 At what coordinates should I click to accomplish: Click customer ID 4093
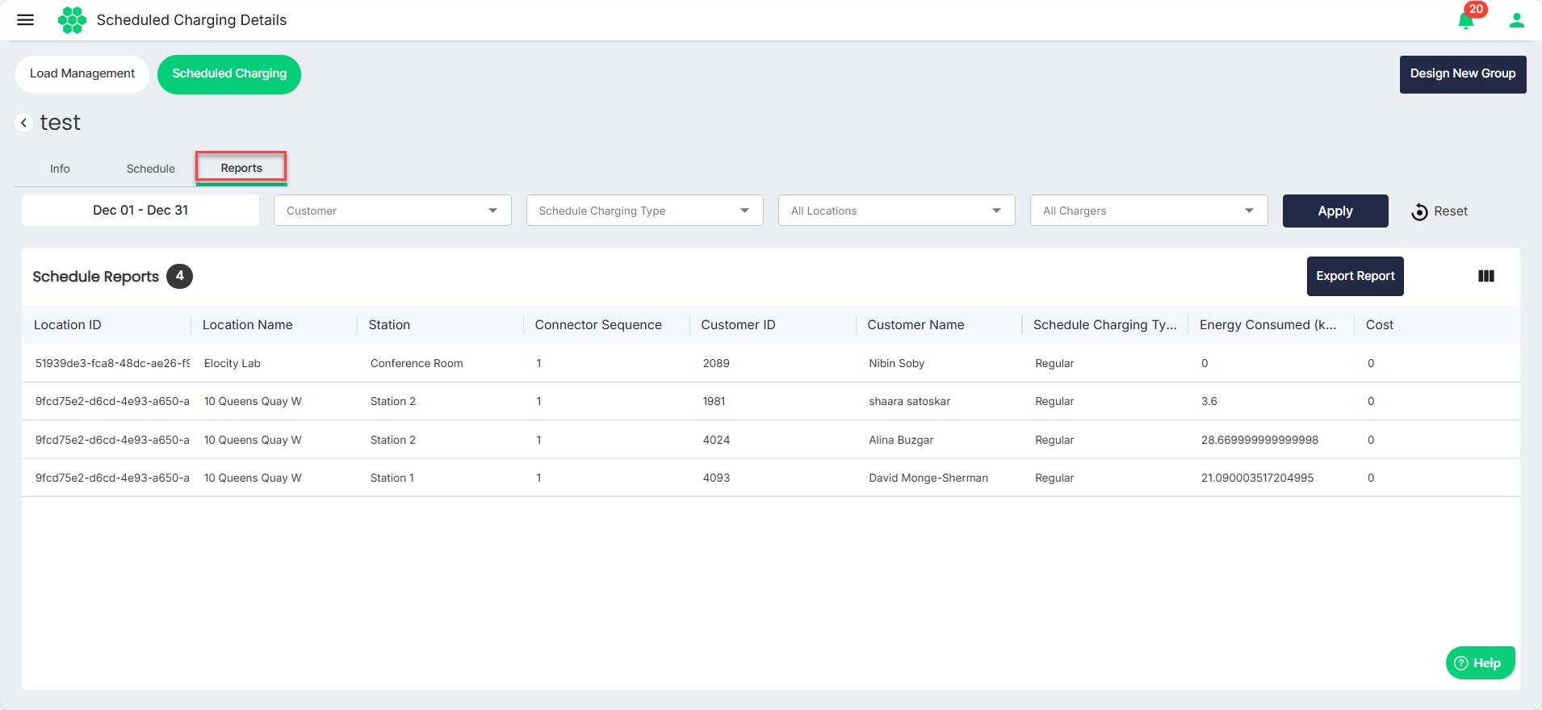point(716,478)
